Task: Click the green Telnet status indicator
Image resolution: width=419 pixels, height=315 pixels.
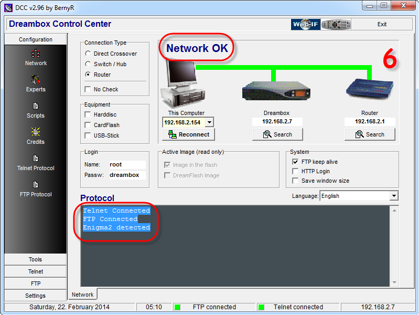Action: pos(261,307)
